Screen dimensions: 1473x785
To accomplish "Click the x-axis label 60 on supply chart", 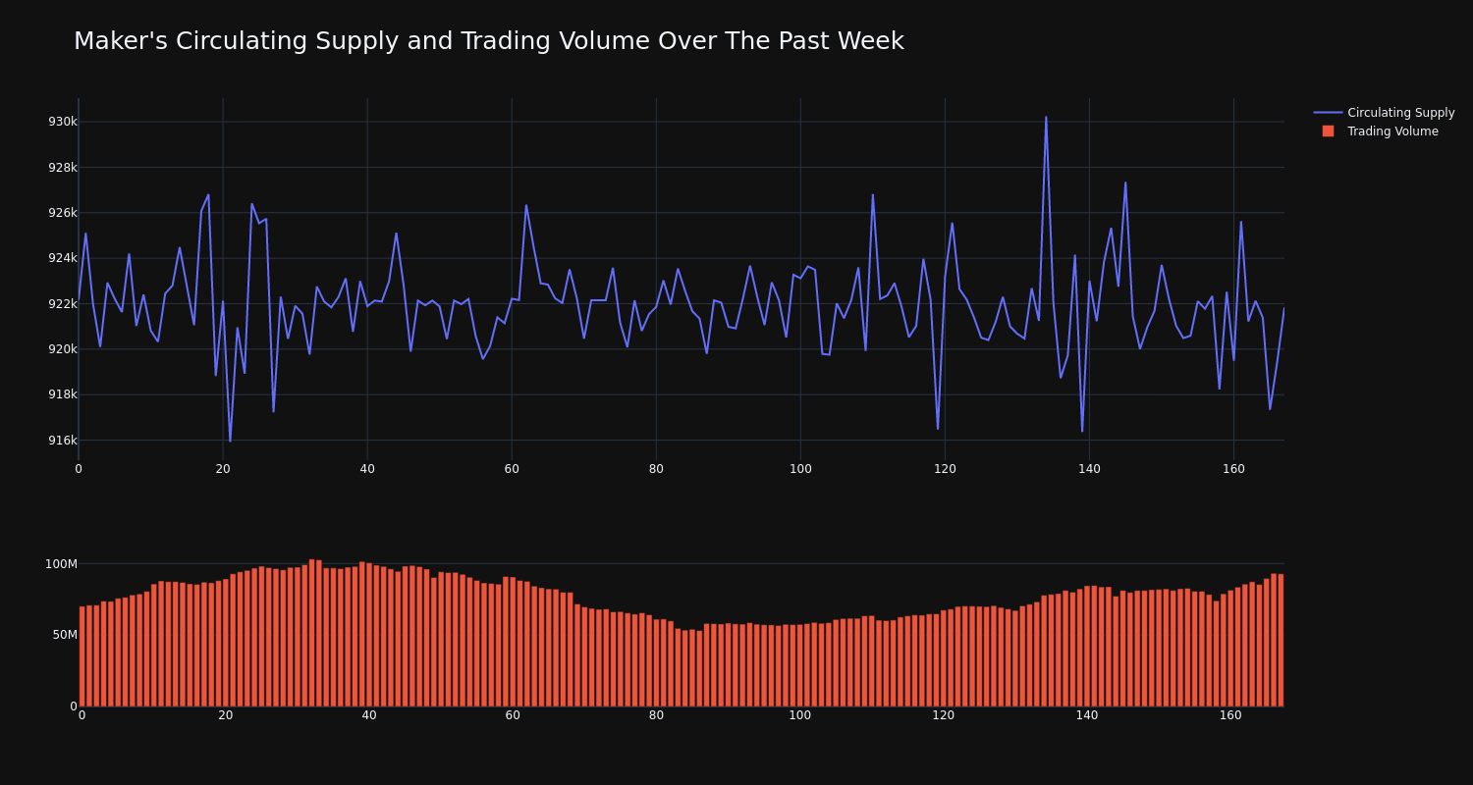I will point(512,469).
